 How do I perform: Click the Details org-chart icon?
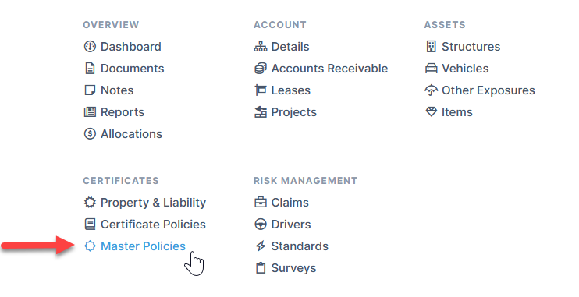[x=261, y=47]
